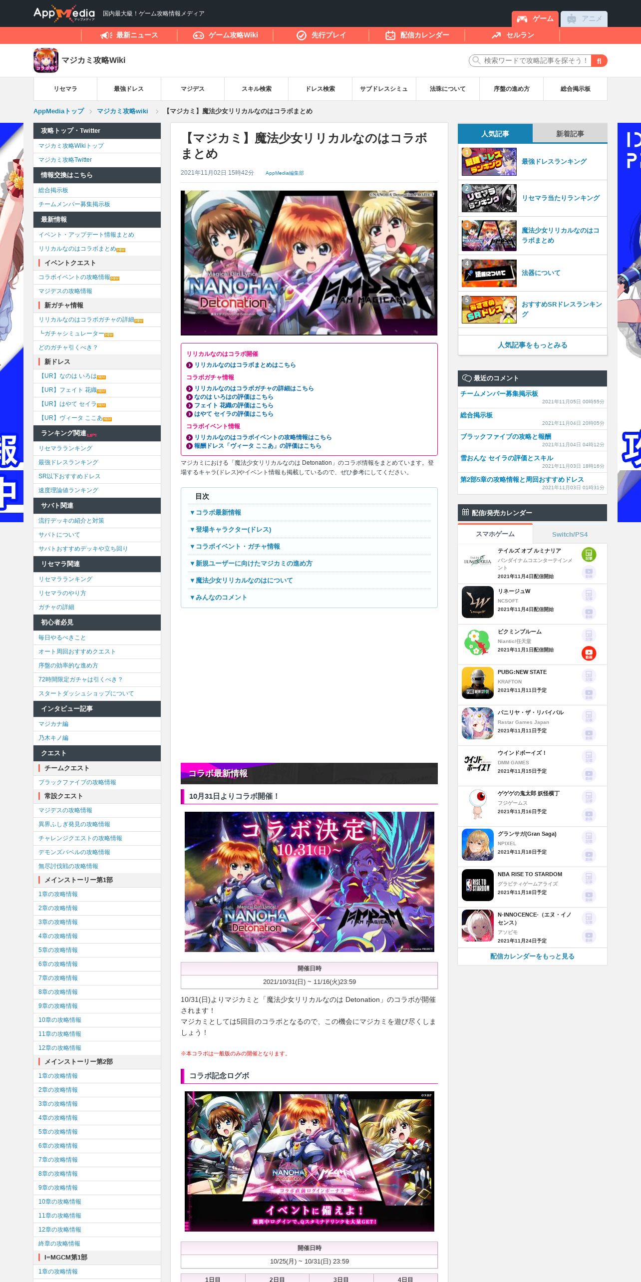
Task: Open the comment 雪おんな セイラの評価とスキル
Action: pyautogui.click(x=507, y=458)
